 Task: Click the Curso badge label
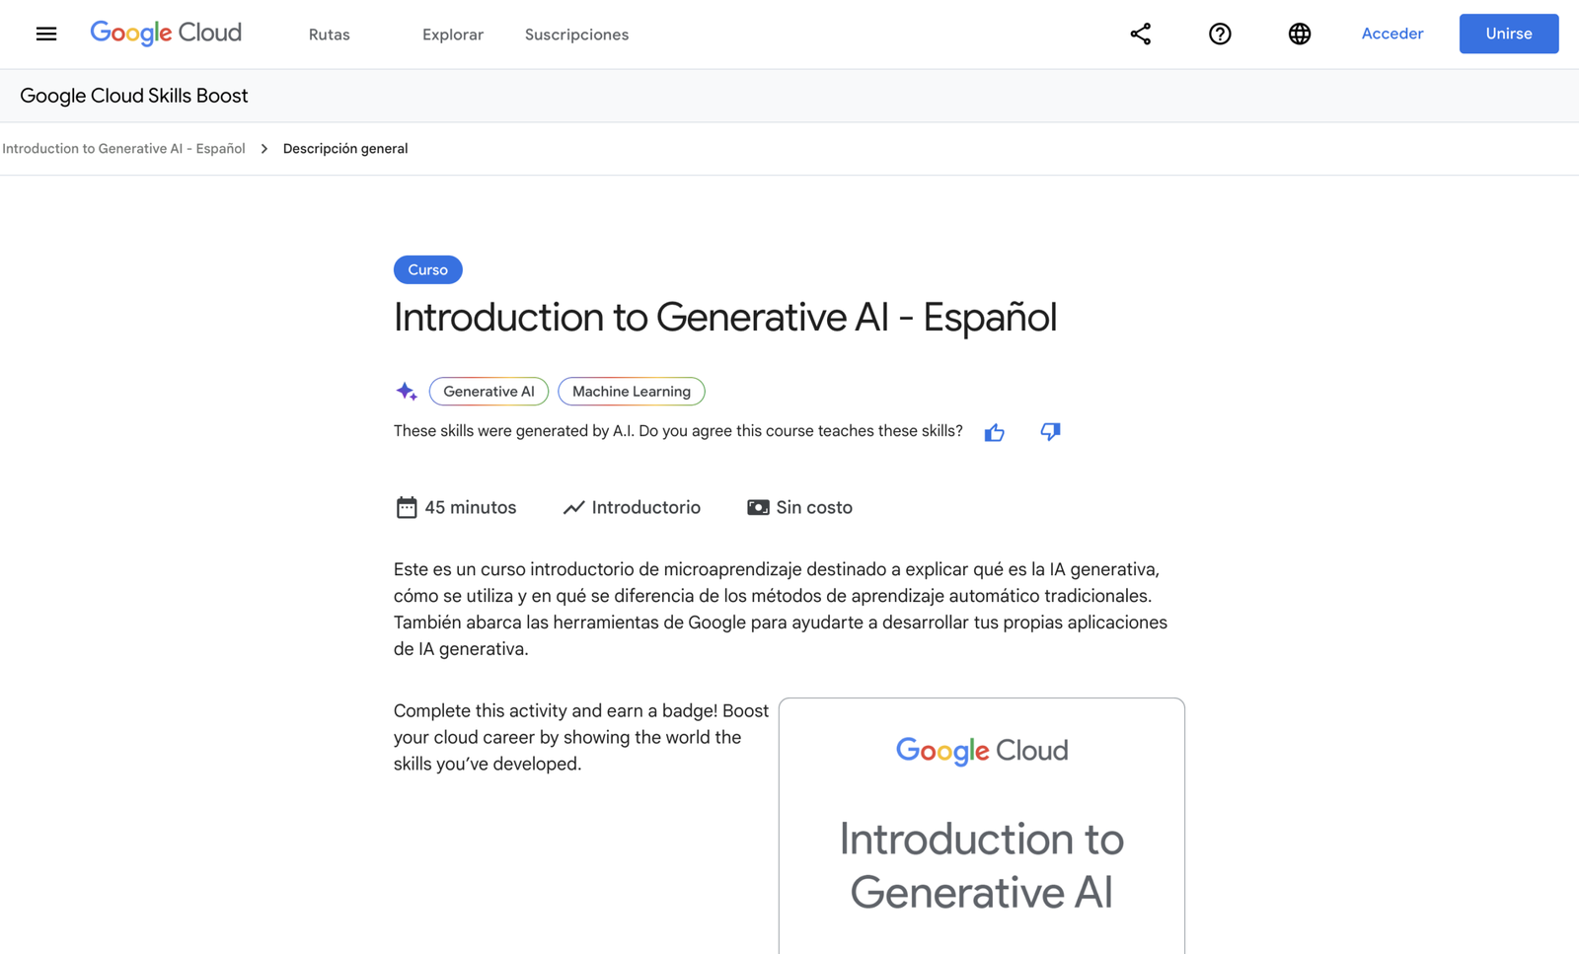427,269
